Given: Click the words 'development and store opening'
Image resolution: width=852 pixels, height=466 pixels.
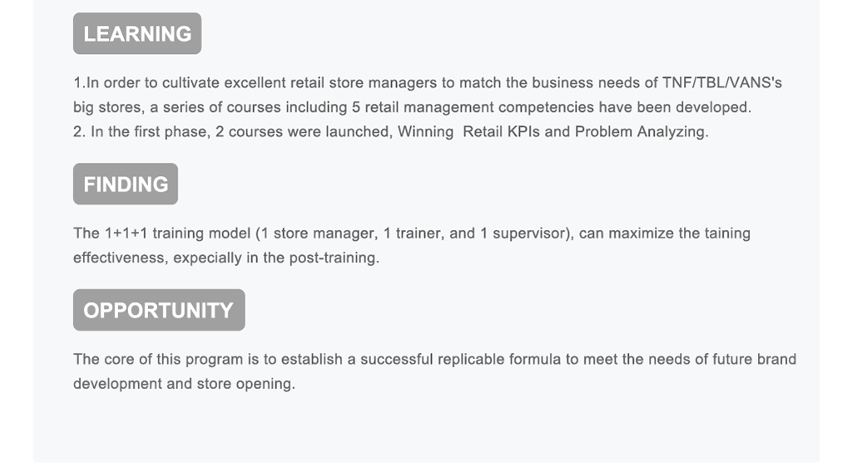Looking at the screenshot, I should tap(182, 384).
